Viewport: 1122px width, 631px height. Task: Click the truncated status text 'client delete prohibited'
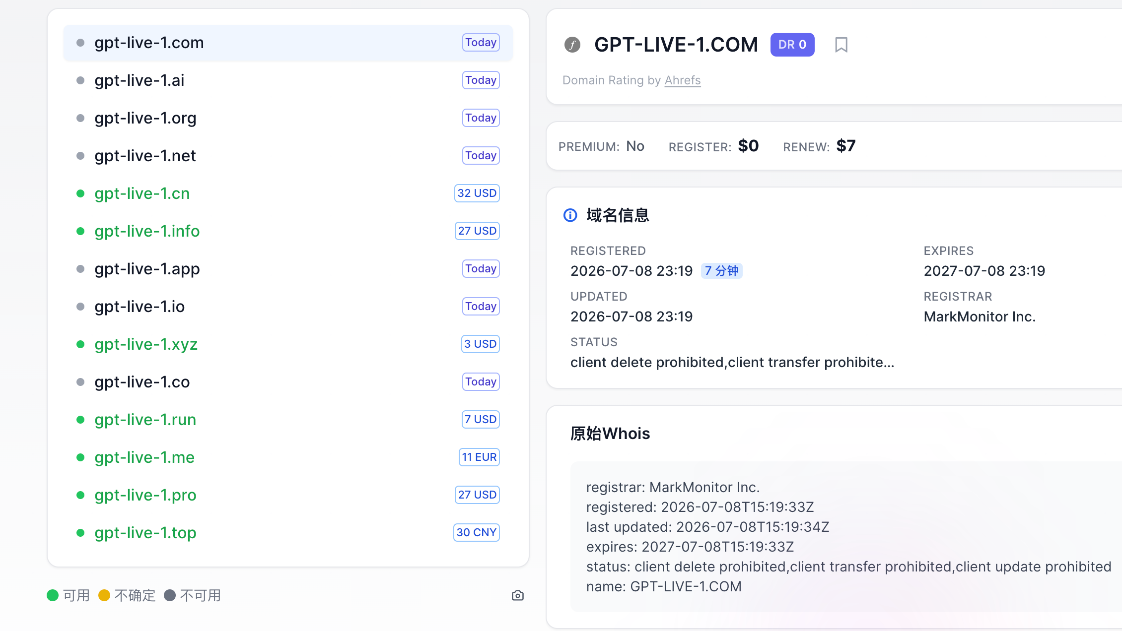732,363
